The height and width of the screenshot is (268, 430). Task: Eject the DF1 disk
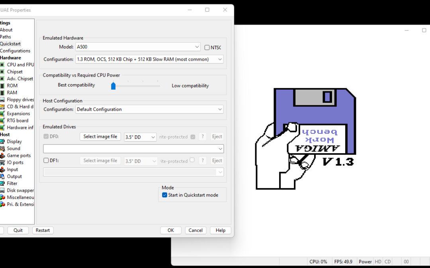coord(217,160)
